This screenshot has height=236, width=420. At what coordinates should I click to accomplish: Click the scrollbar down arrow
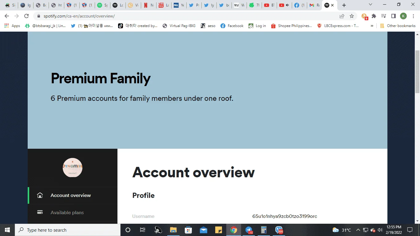pos(417,221)
